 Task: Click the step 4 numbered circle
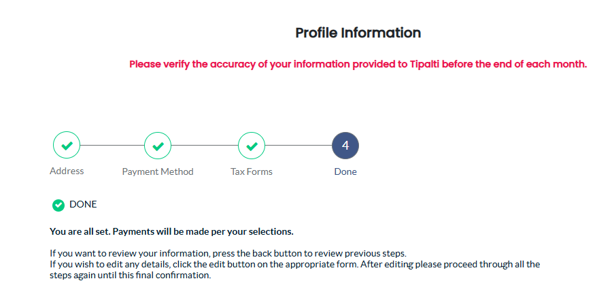[x=345, y=145]
